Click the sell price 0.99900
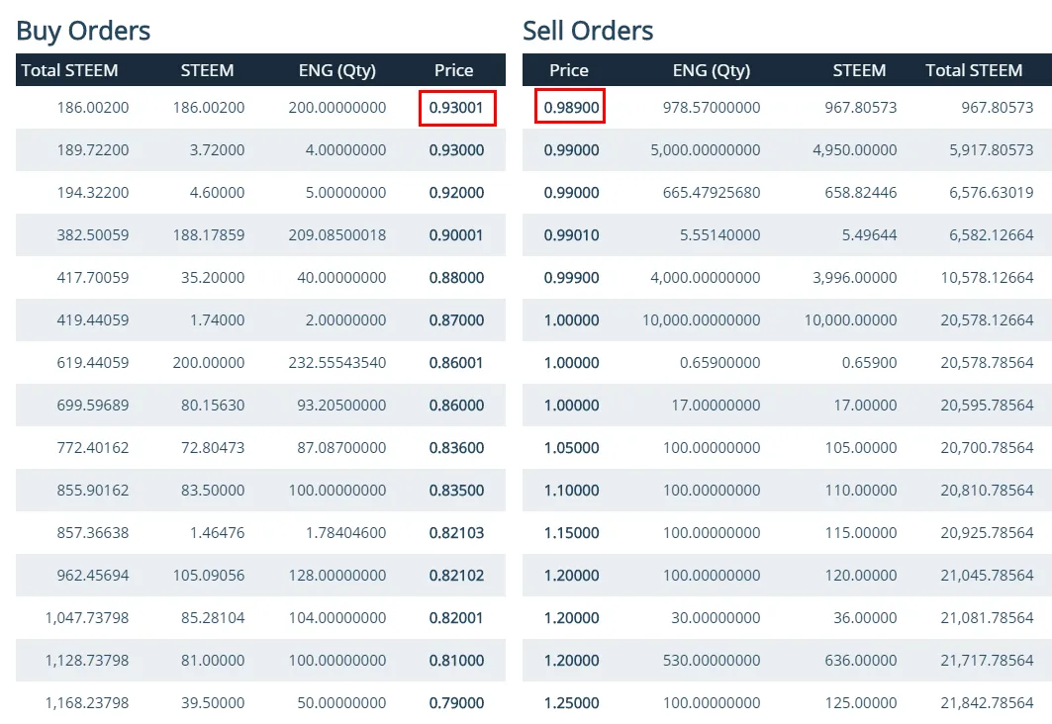Image resolution: width=1052 pixels, height=724 pixels. click(571, 278)
